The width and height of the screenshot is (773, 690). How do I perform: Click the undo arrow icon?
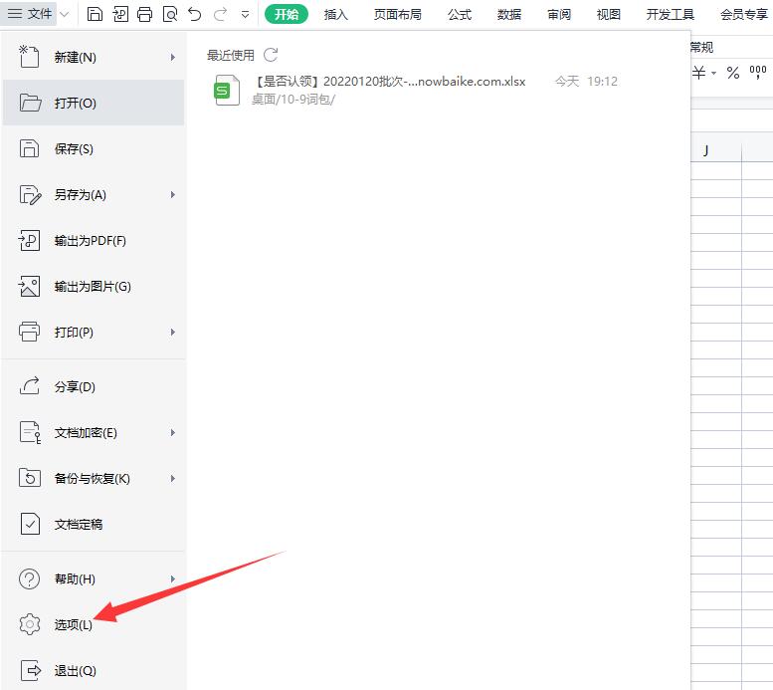coord(195,14)
